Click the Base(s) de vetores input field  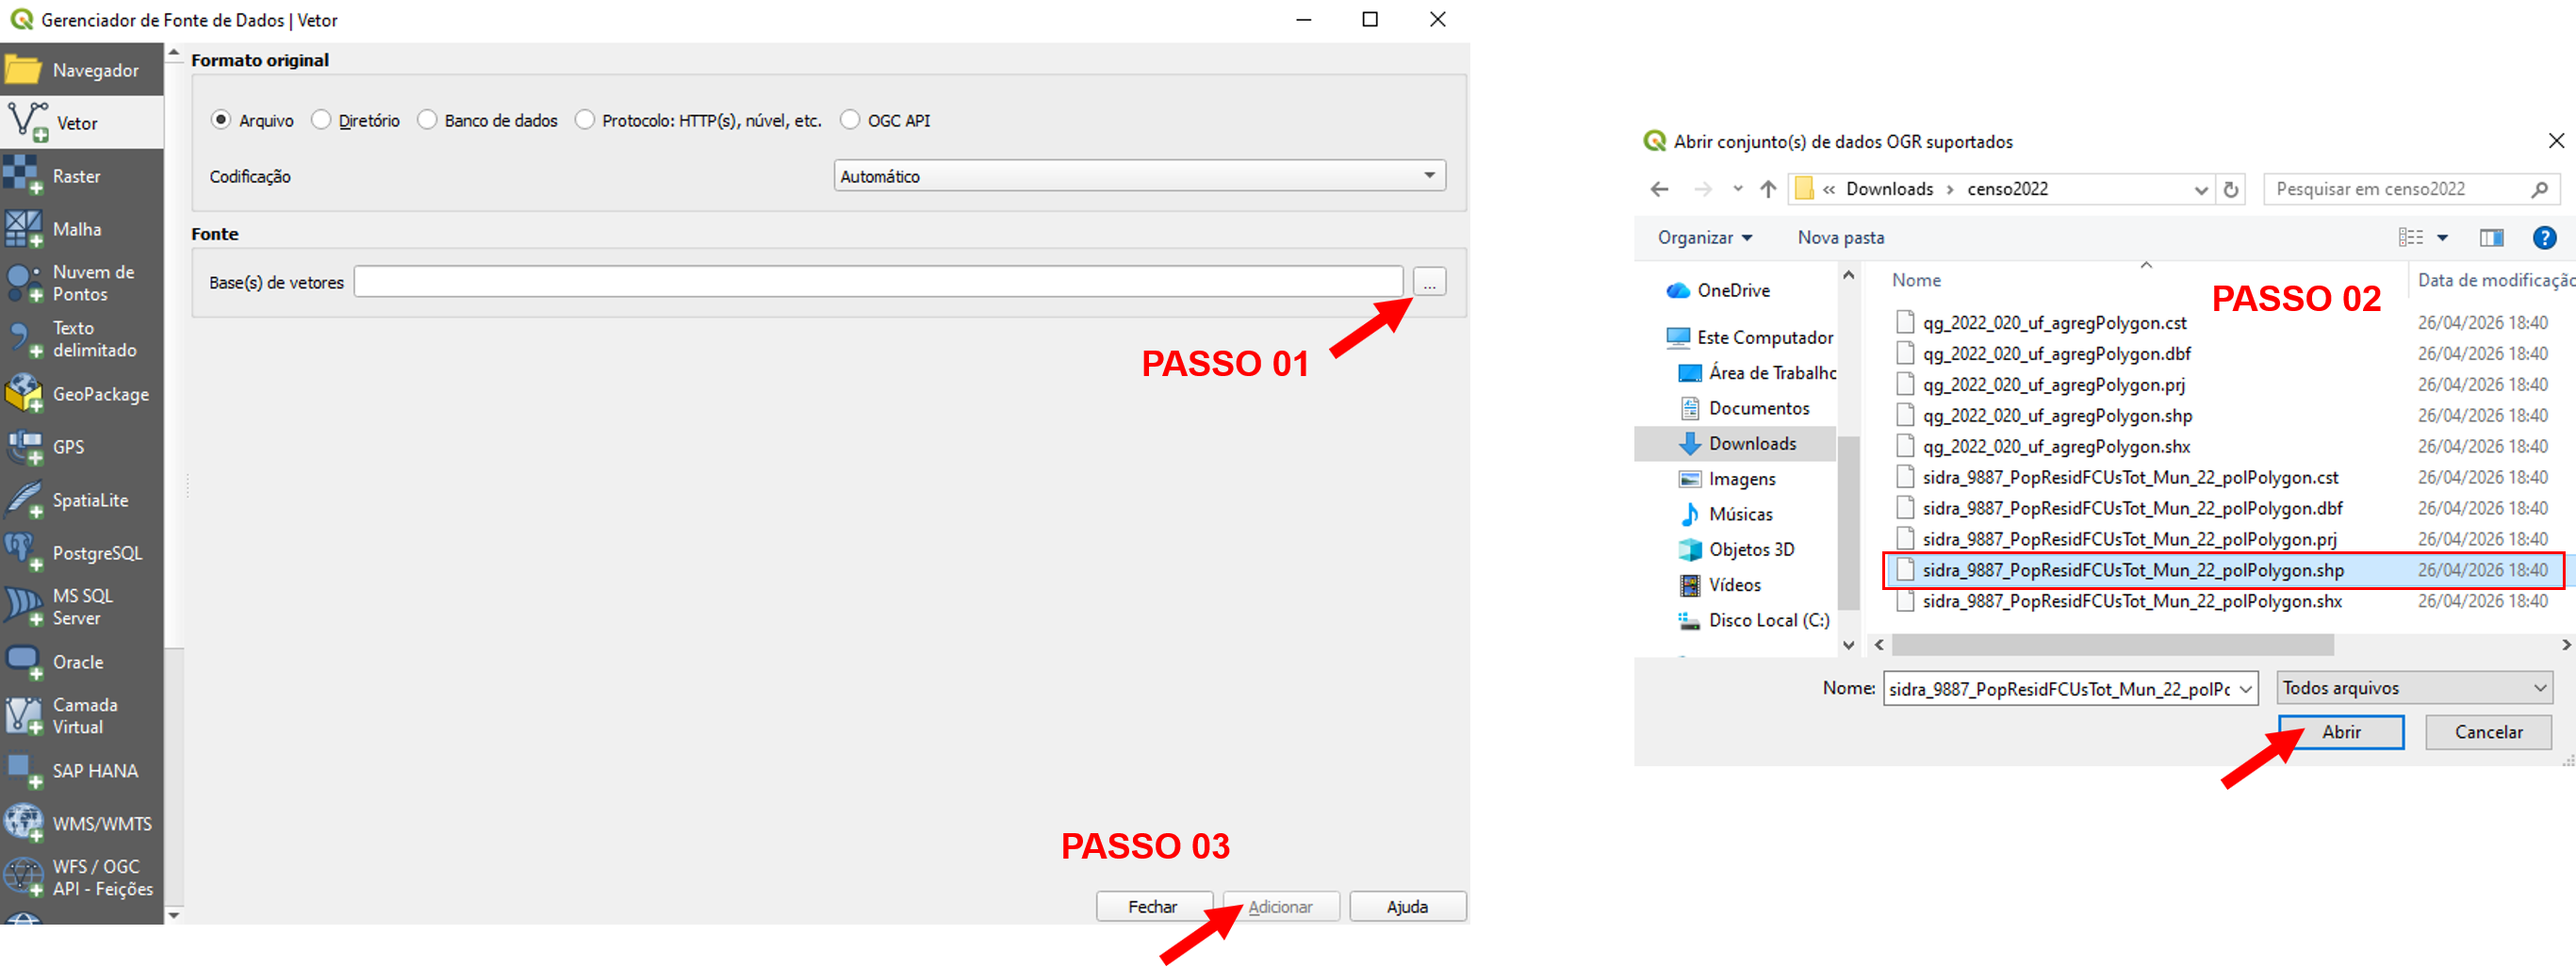click(878, 282)
